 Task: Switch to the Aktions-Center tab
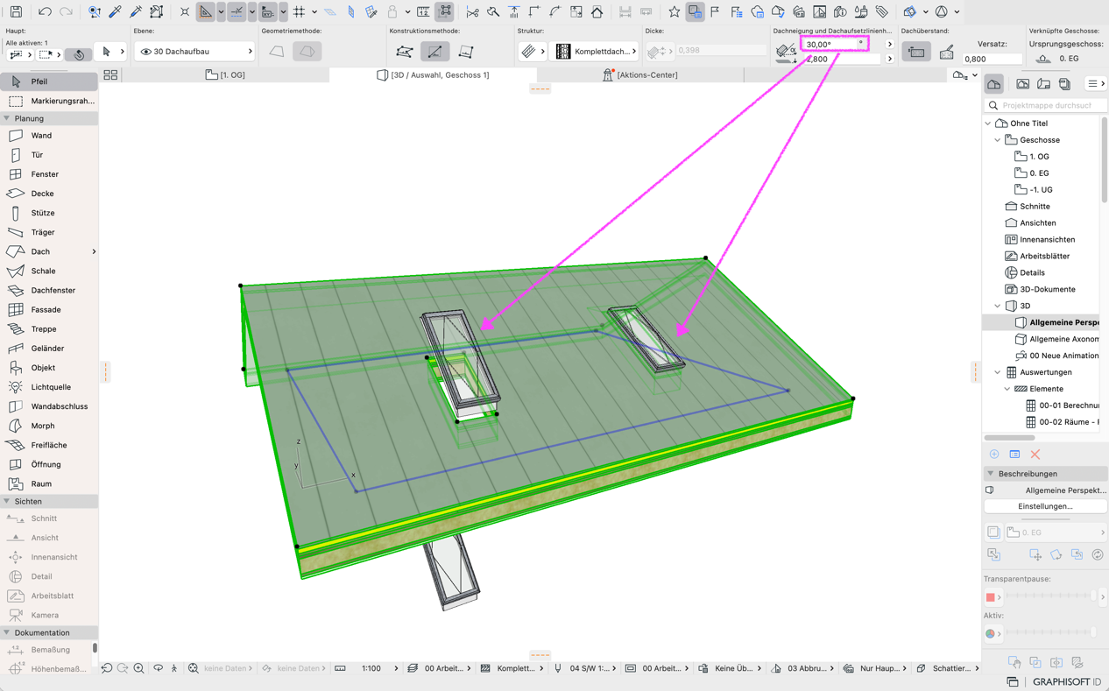tap(640, 75)
